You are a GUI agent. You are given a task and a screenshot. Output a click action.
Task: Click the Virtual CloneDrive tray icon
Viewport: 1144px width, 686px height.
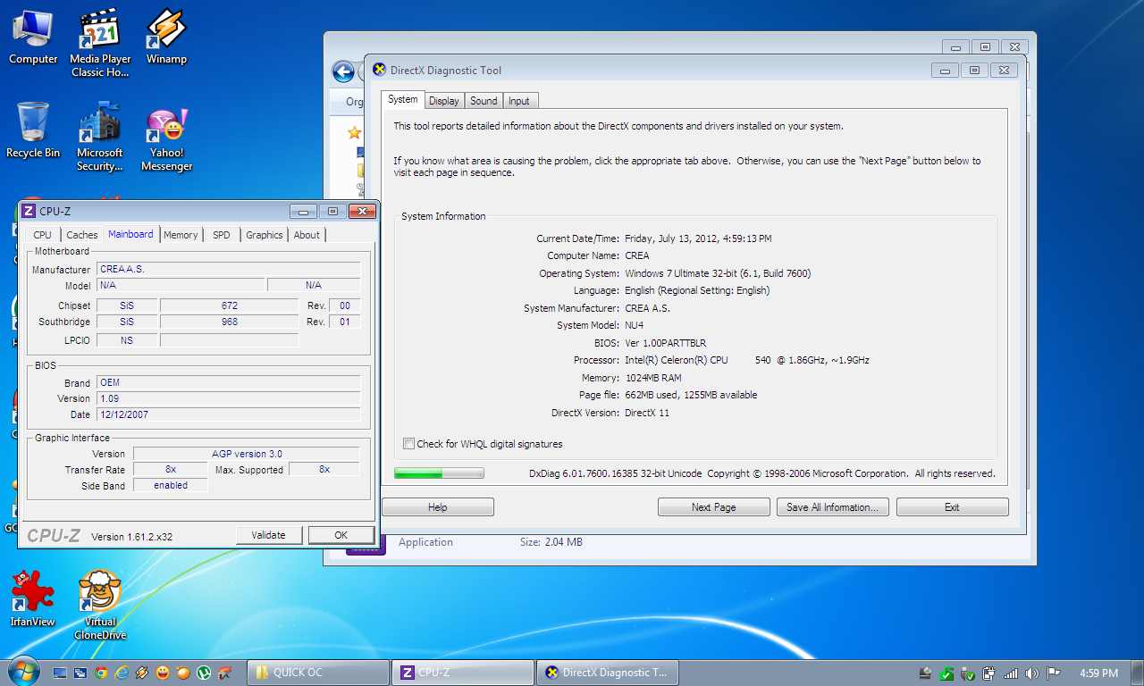click(926, 673)
